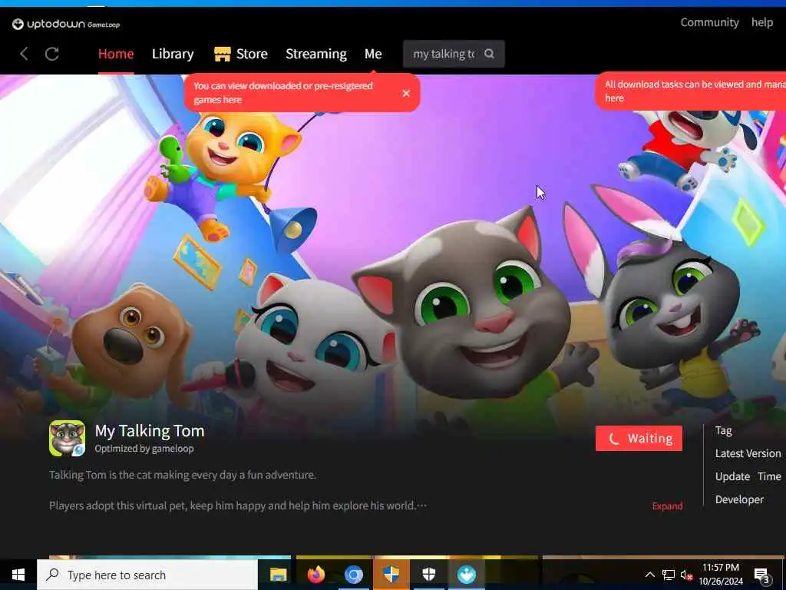Viewport: 786px width, 590px height.
Task: Launch Firefox from the taskbar
Action: point(315,575)
